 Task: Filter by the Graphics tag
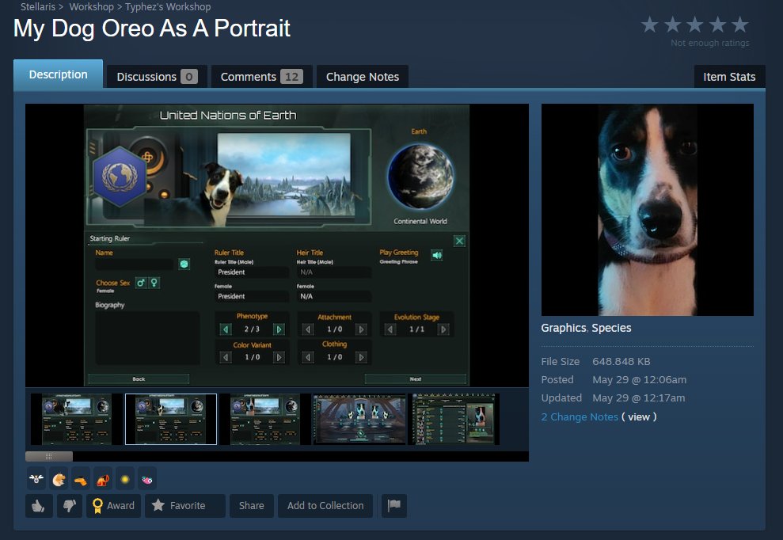563,328
